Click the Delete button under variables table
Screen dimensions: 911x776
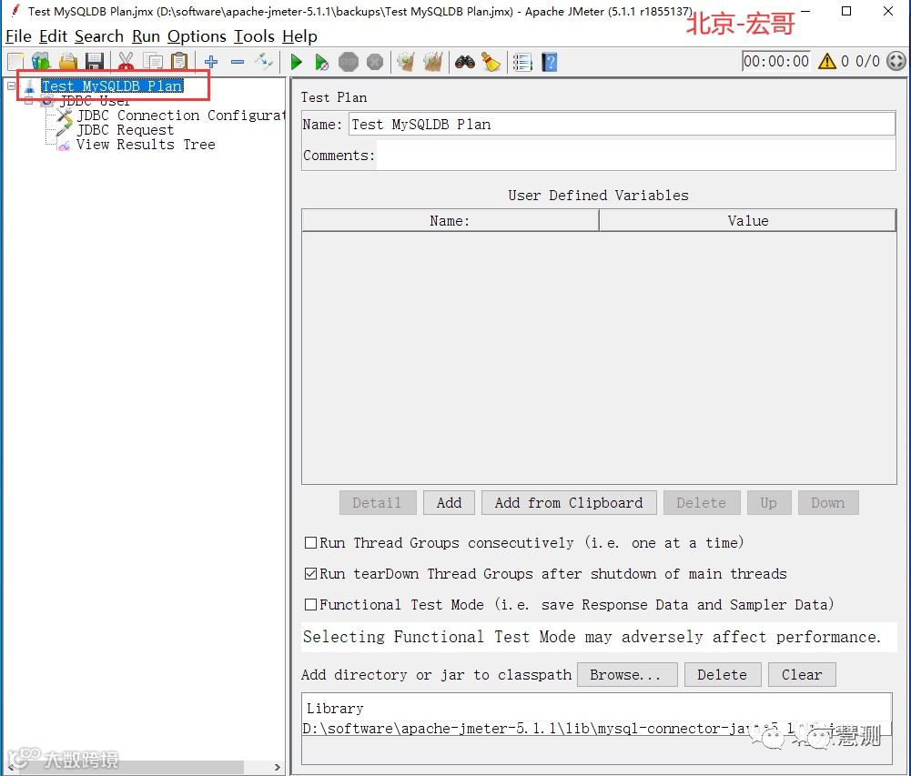coord(702,503)
